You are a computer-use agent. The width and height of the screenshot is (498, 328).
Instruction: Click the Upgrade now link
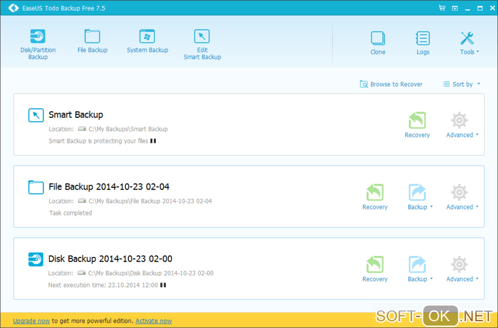31,321
